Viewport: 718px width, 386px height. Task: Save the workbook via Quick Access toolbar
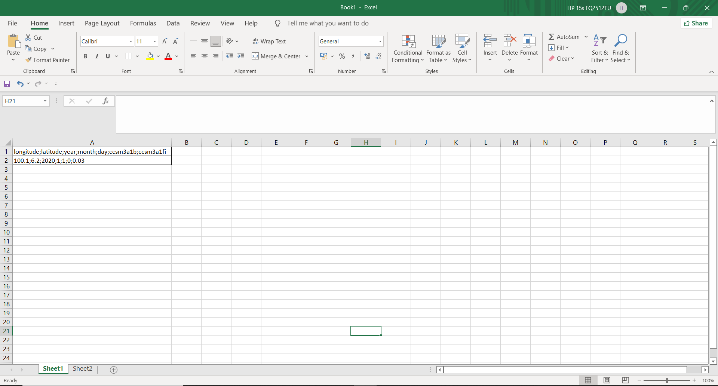7,83
